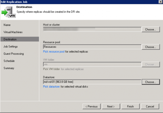Go to the Name step
Screen dimensions: 163x113
click(7, 25)
